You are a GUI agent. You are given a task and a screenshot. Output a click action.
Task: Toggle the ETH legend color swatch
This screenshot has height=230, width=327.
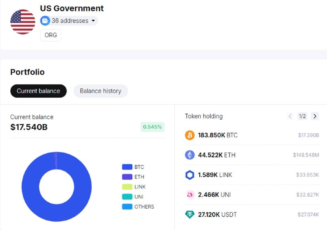127,177
